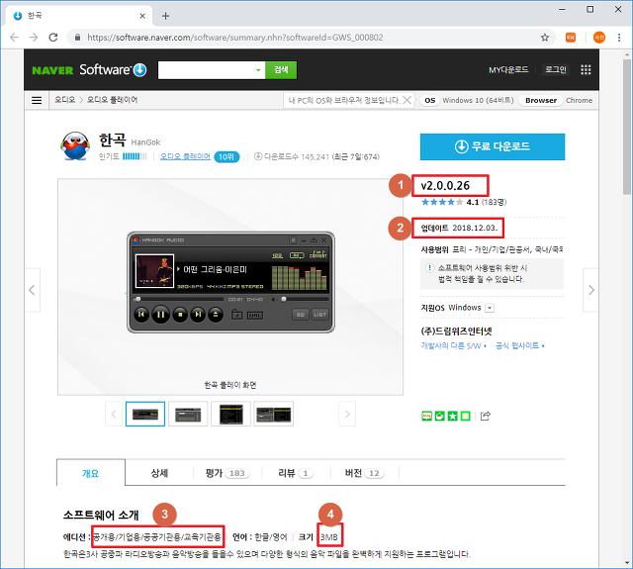Click the 오디오 breadcrumb link

tap(65, 100)
